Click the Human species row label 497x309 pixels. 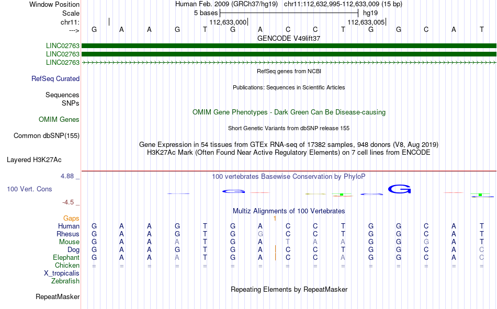tap(69, 226)
